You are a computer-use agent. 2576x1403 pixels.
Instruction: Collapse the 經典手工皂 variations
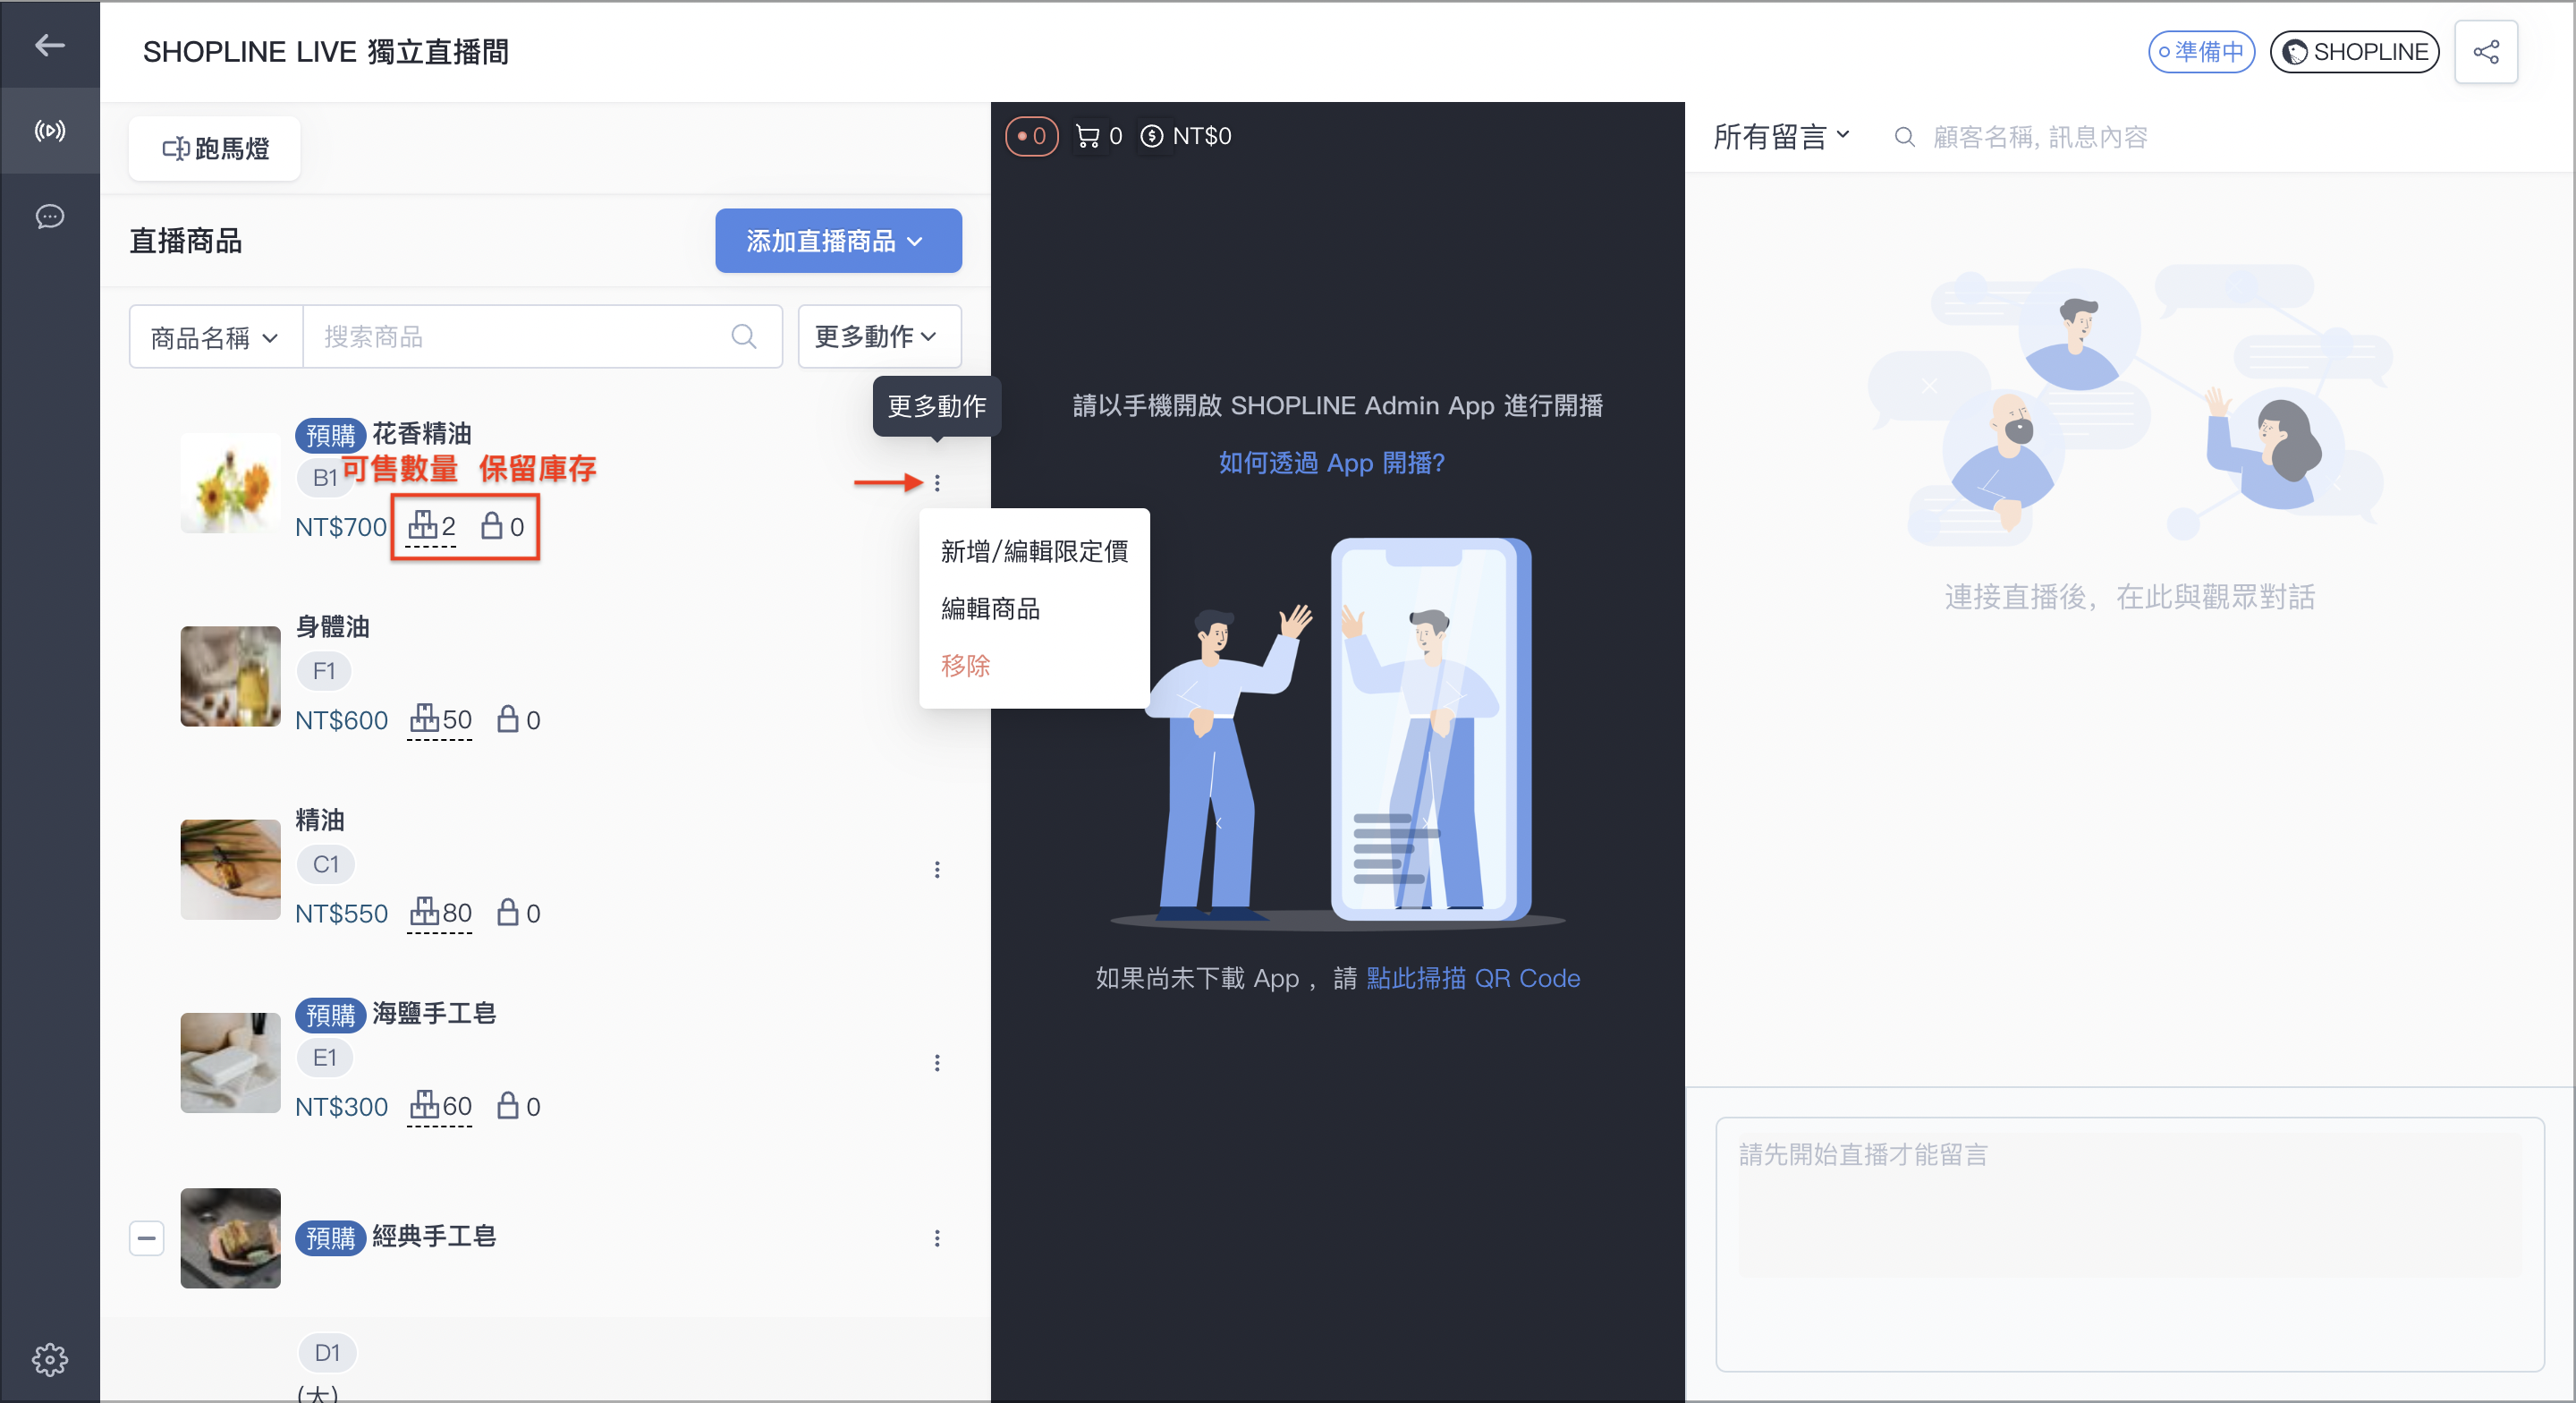pyautogui.click(x=147, y=1239)
